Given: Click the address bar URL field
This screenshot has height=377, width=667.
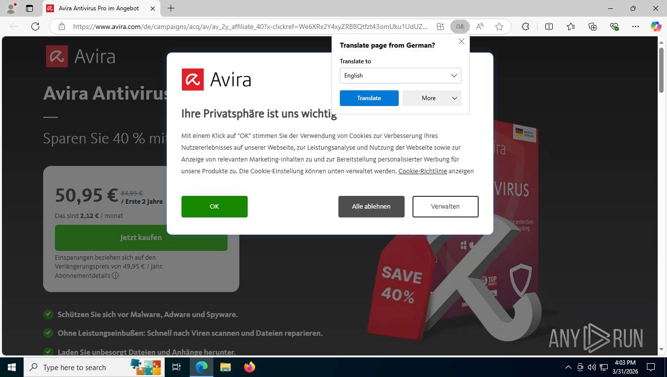Looking at the screenshot, I should coord(250,27).
